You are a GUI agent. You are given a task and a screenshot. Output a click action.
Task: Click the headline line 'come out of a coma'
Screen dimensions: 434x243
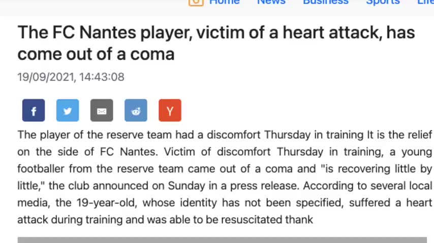click(x=96, y=54)
